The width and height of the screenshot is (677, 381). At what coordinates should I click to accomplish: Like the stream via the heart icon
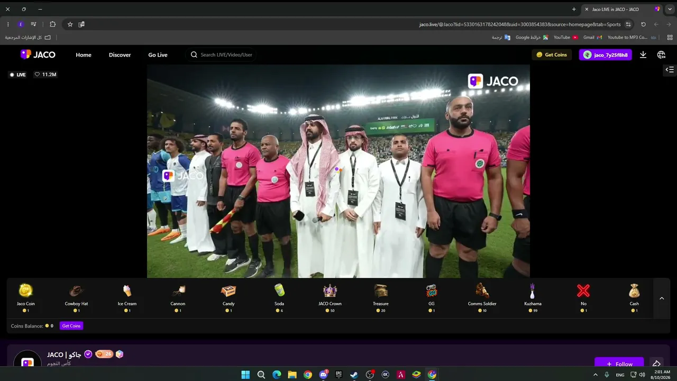pyautogui.click(x=37, y=75)
